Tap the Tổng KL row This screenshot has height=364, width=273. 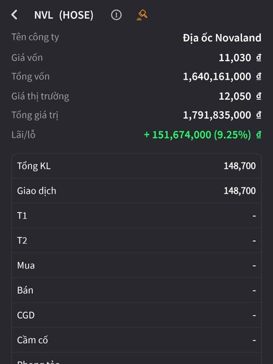pos(136,166)
